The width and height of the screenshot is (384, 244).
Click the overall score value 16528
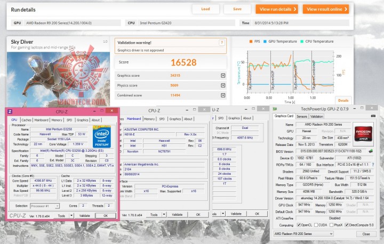click(x=183, y=62)
